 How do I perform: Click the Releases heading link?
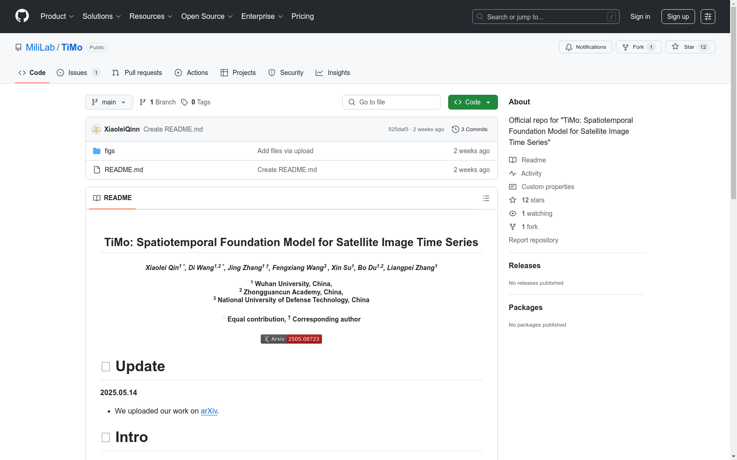pos(525,266)
